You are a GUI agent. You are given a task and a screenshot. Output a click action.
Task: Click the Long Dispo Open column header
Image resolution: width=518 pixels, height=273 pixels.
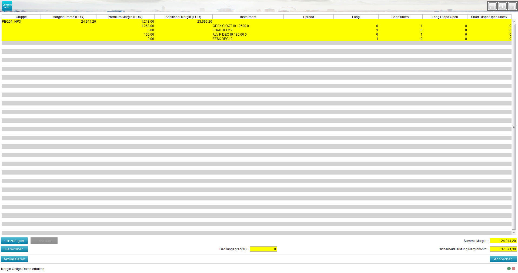tap(445, 17)
